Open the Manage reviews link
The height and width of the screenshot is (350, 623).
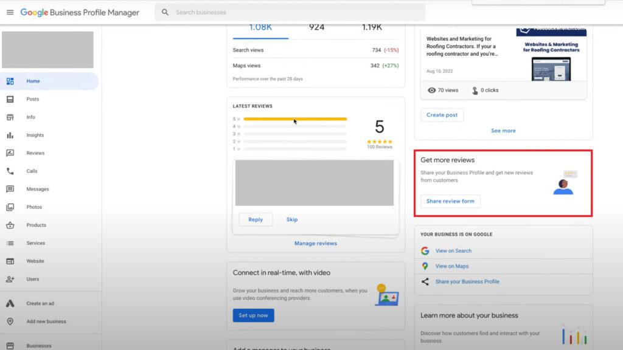(316, 243)
